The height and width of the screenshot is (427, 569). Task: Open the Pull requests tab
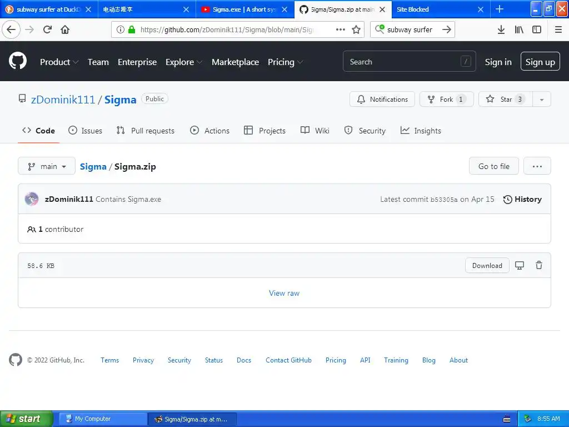(x=145, y=131)
